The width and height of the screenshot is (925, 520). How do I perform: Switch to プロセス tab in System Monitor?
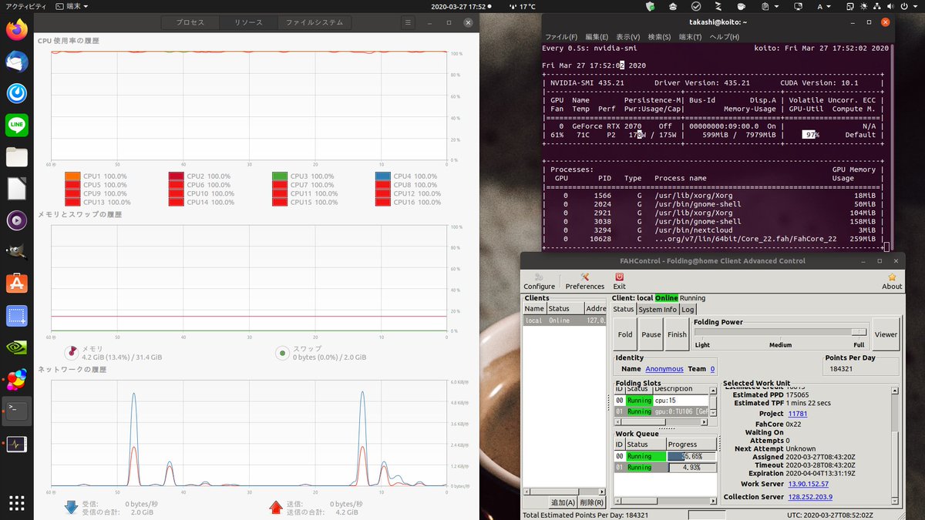tap(190, 22)
